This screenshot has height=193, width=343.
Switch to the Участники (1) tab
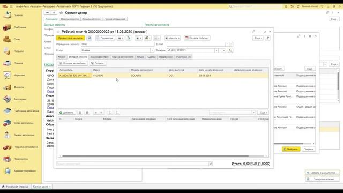coord(183,57)
